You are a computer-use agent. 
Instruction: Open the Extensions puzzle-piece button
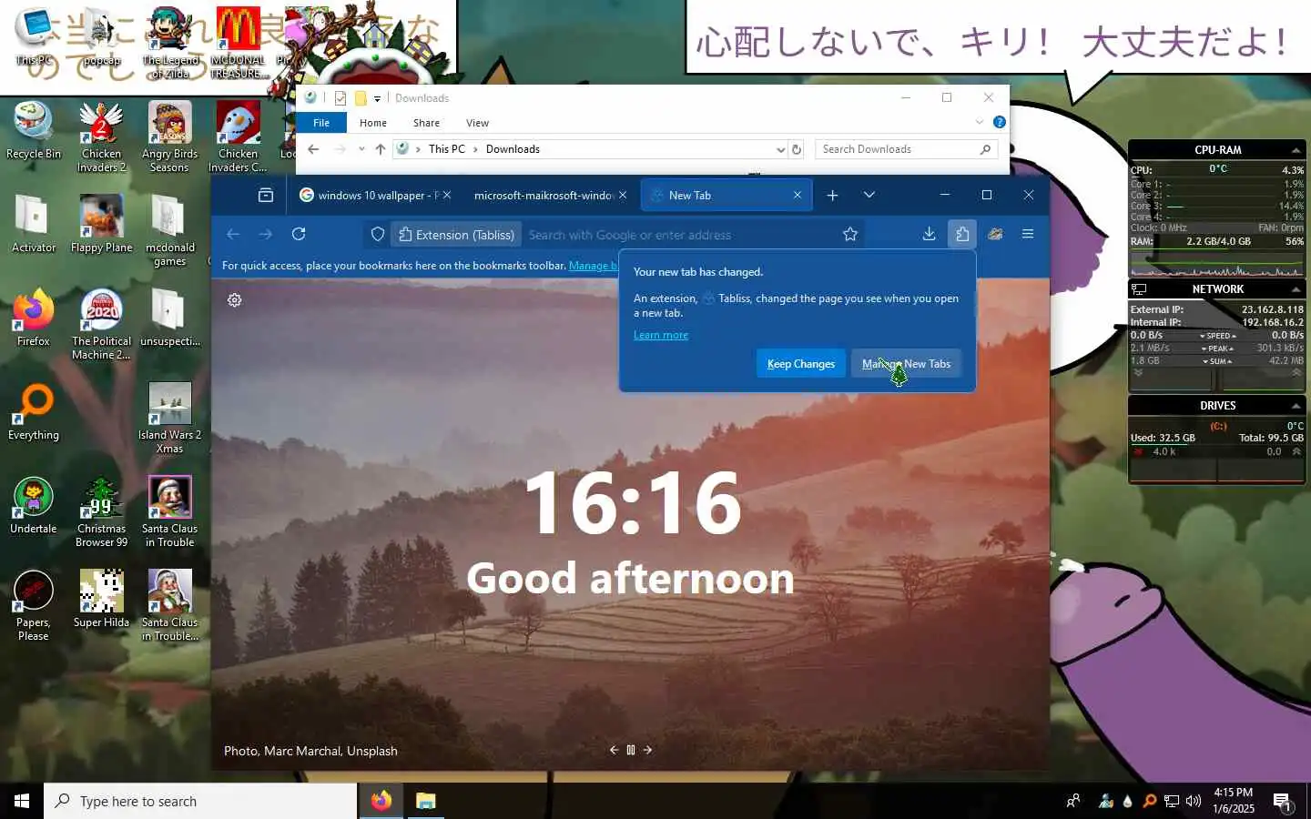[962, 234]
